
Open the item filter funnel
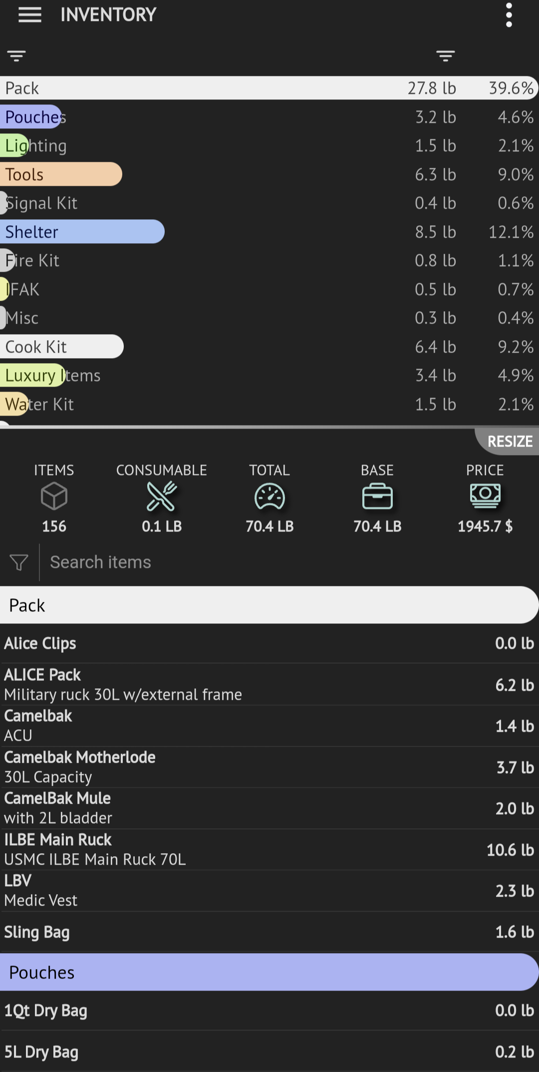(19, 562)
